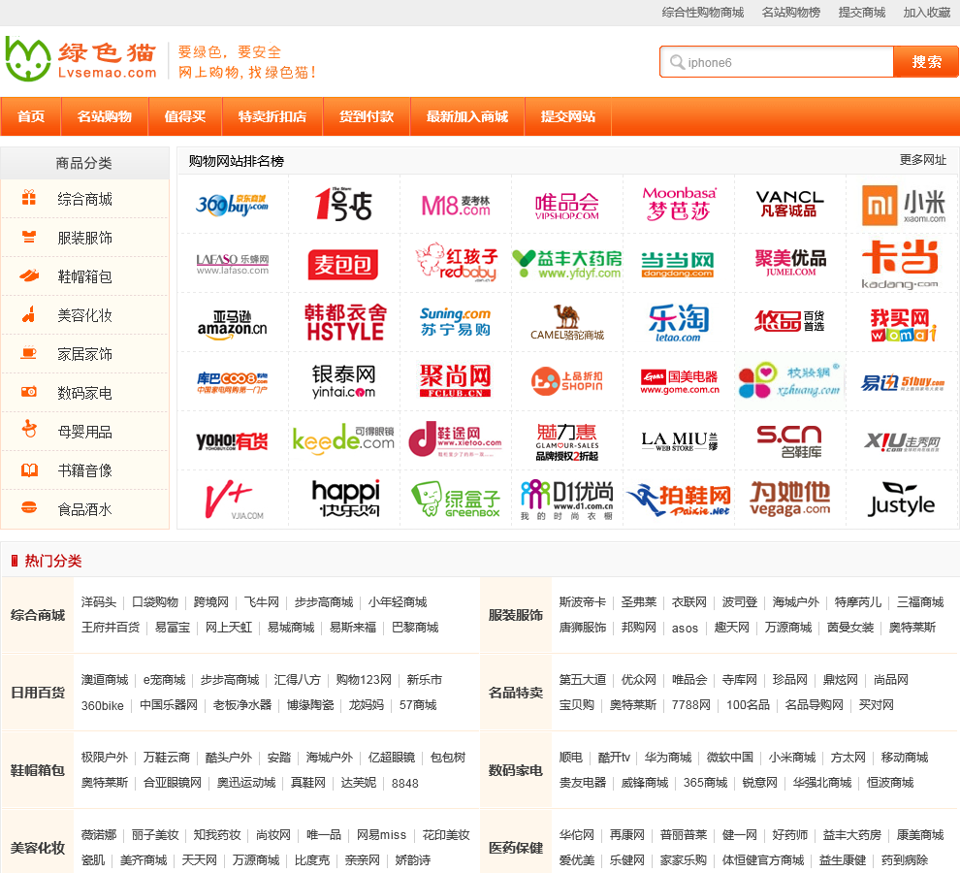
Task: Go to 名站购物 nav item
Action: click(105, 116)
